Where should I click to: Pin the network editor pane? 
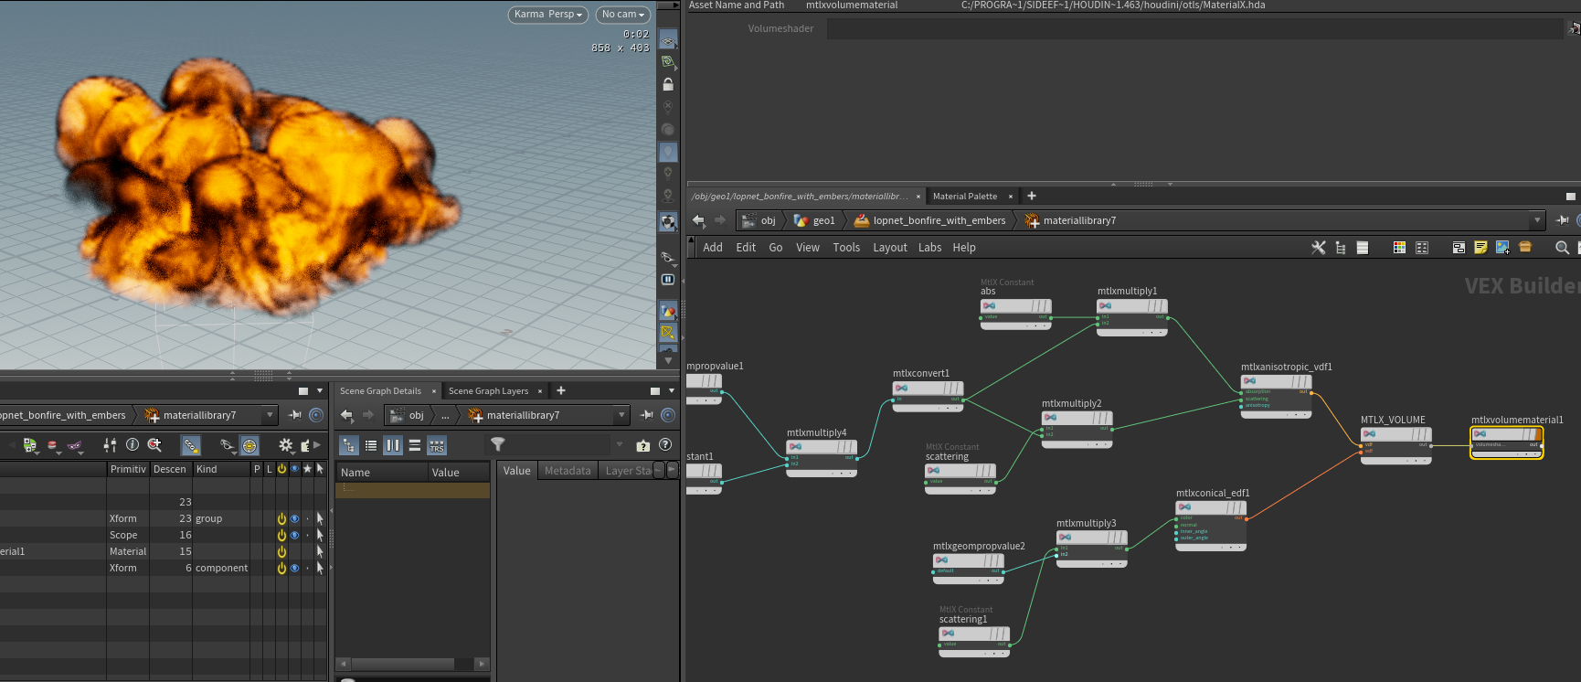pos(1562,220)
